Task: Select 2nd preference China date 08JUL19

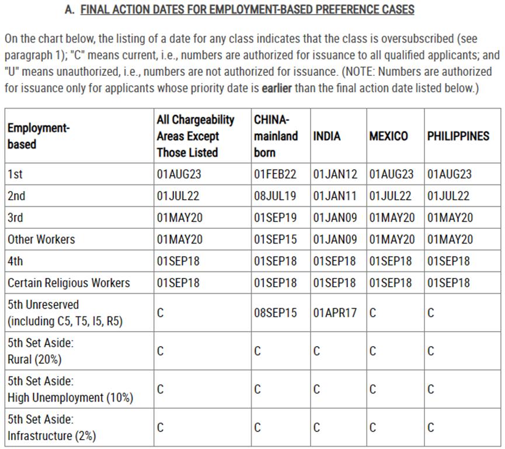Action: tap(275, 196)
